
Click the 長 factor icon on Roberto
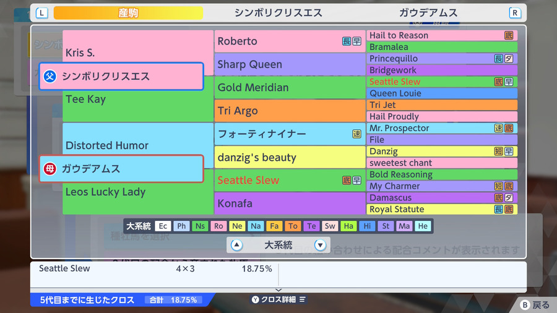347,41
